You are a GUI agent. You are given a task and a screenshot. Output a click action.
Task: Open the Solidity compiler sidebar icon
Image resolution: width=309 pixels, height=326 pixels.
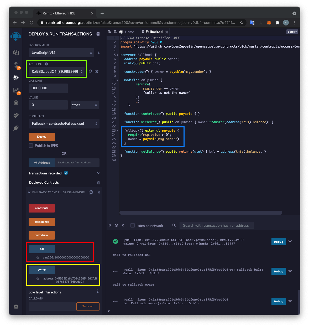[x=16, y=65]
